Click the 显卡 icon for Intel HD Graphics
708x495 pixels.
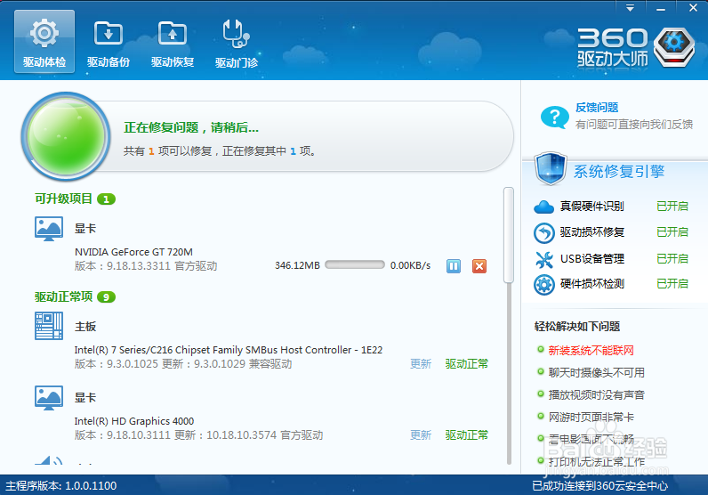[x=49, y=398]
